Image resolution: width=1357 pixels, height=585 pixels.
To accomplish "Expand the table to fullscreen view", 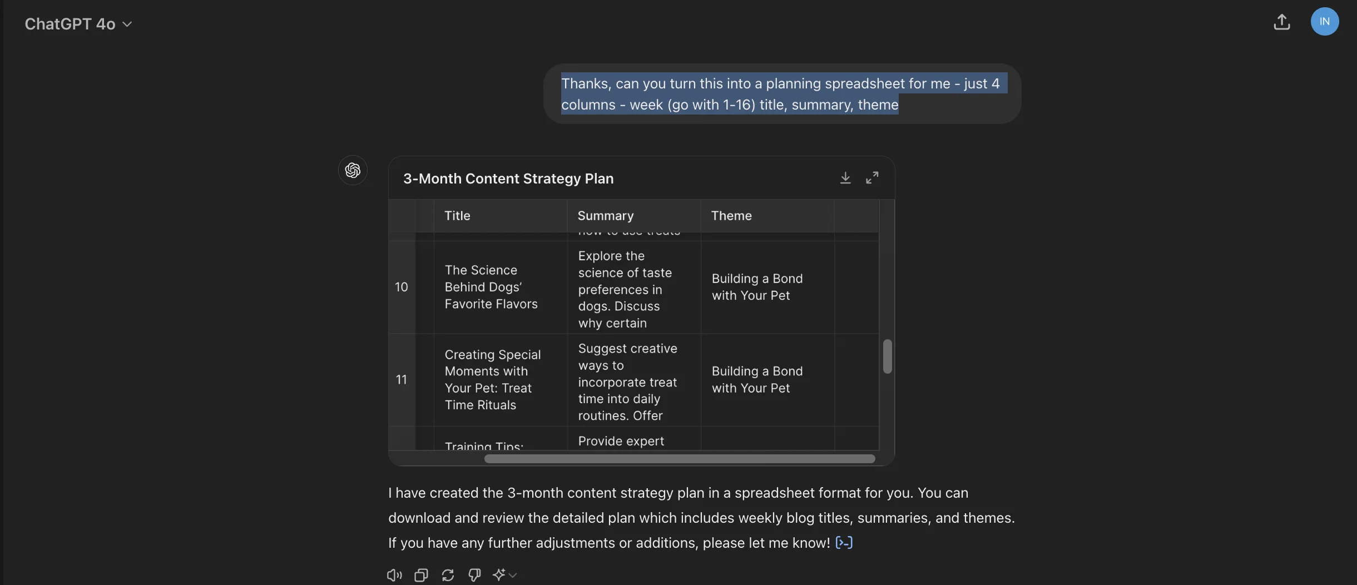I will 871,178.
